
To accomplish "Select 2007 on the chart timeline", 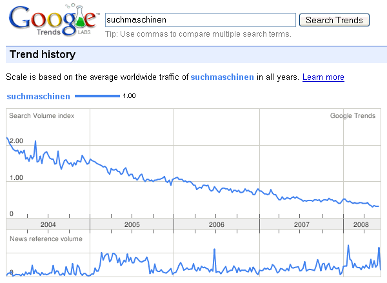I will [301, 224].
